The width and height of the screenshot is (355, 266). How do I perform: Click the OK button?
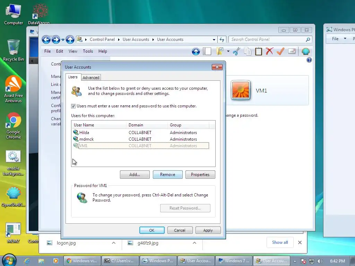(152, 230)
